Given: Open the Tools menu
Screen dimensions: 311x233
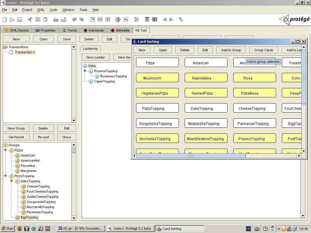Looking at the screenshot, I should coord(83,10).
